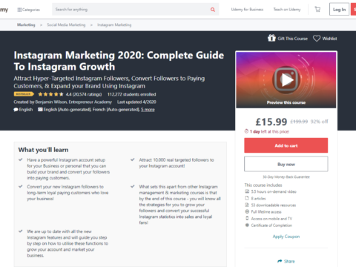This screenshot has width=356, height=267.
Task: Click checkmark beside 'Convert your new Instagram followers'
Action: tap(21, 186)
